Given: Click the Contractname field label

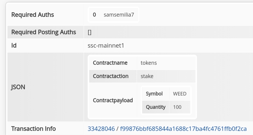Looking at the screenshot, I should coord(110,63).
